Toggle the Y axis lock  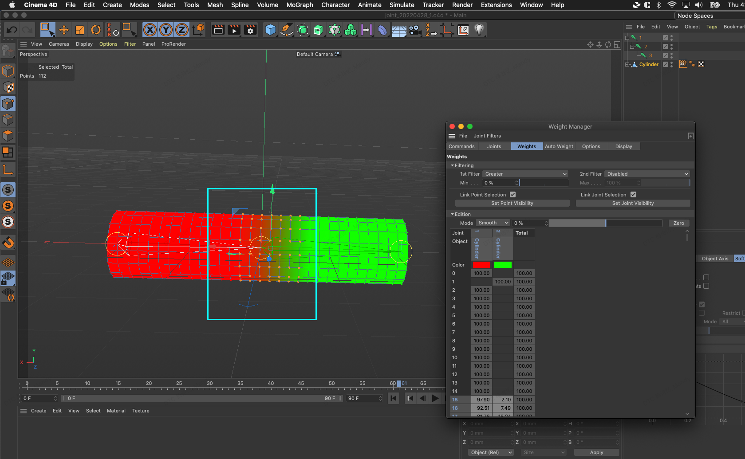(x=166, y=30)
